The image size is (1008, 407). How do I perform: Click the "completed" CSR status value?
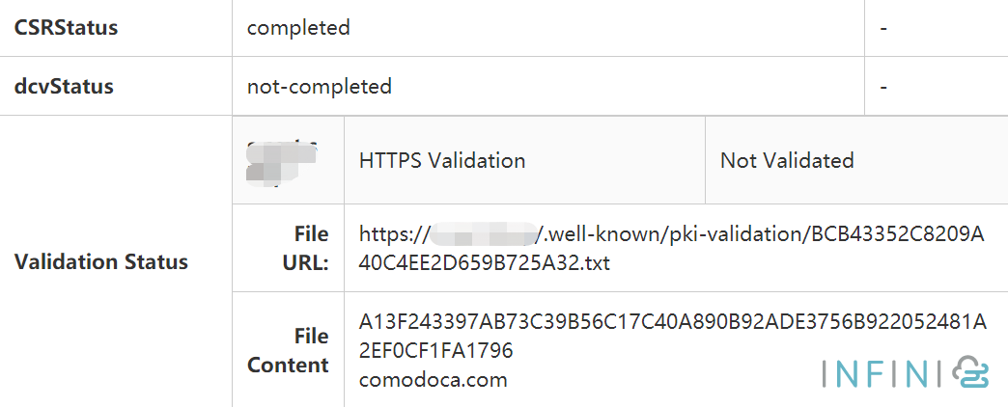tap(298, 28)
